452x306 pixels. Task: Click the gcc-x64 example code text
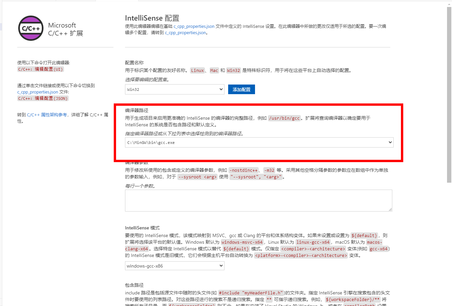379,249
